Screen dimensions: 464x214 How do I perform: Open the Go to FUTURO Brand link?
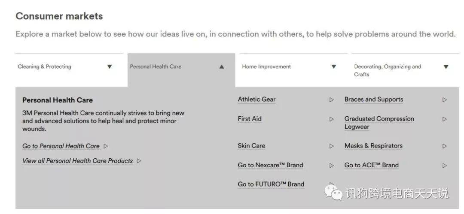pos(271,184)
